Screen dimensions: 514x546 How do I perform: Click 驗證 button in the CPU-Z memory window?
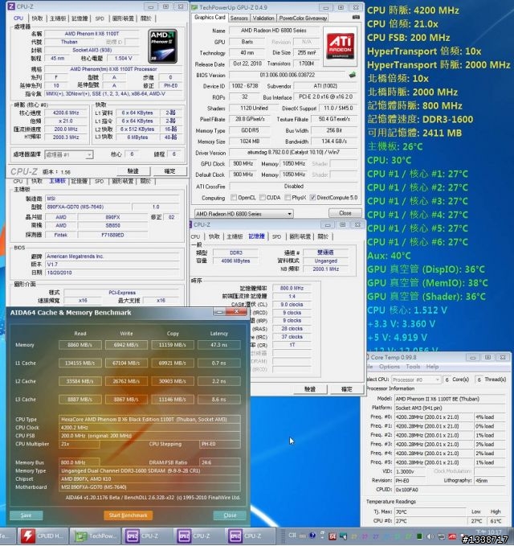point(310,389)
